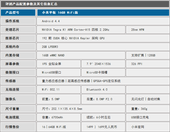The image size is (170, 132).
Task: Select the 操作系统 row label
Action: pos(18,21)
